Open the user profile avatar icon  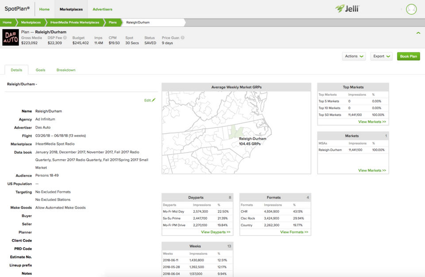(x=411, y=9)
